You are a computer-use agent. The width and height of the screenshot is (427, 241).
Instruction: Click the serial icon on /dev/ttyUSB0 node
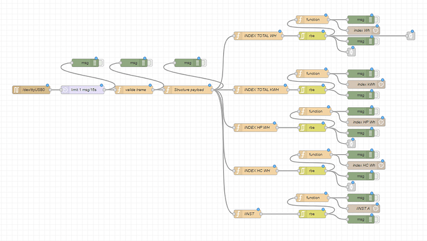point(16,90)
